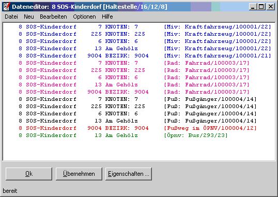Maximize the Dateneditor window
The image size is (278, 197).
(261, 7)
